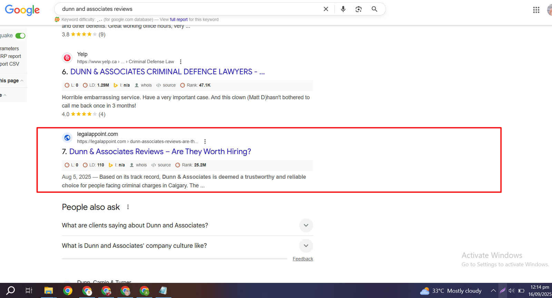Open the system tray hidden icons chevron

(493, 291)
